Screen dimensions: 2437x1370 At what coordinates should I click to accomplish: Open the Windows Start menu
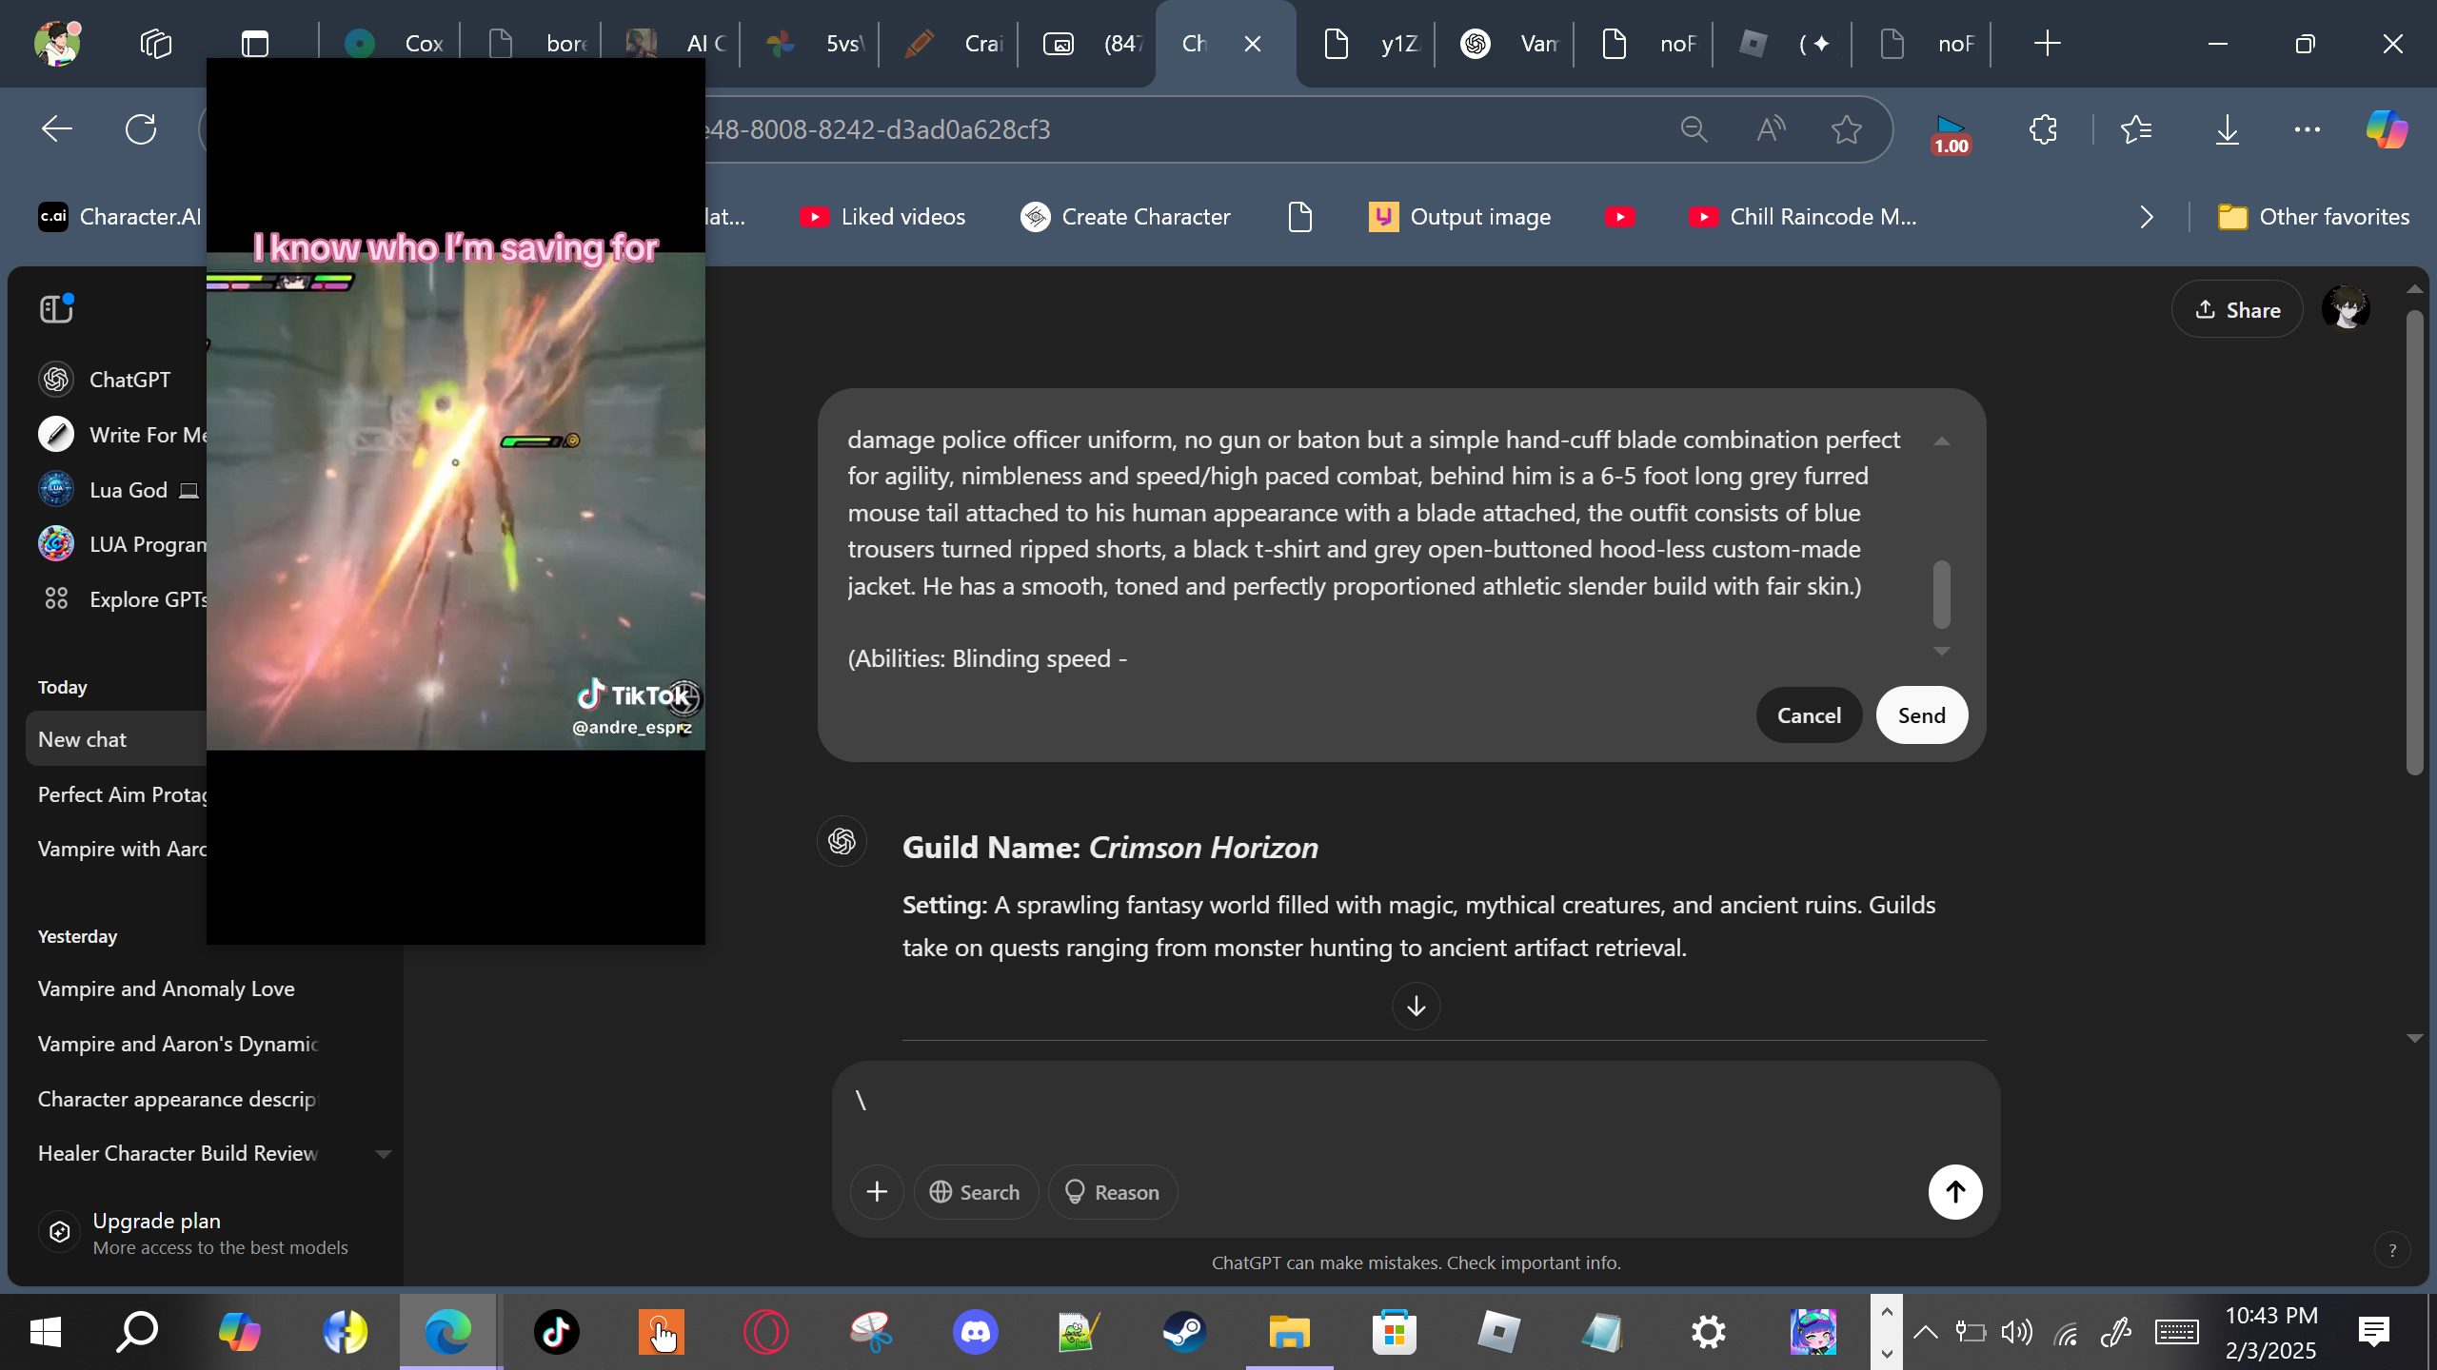point(46,1332)
